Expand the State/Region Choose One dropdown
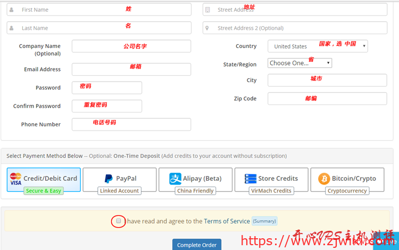Screen dimensions: 399x250 click(300, 63)
